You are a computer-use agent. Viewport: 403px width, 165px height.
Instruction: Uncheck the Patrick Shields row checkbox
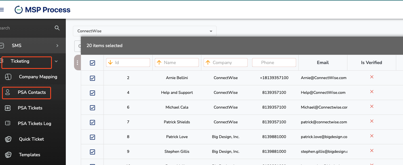[x=92, y=122]
